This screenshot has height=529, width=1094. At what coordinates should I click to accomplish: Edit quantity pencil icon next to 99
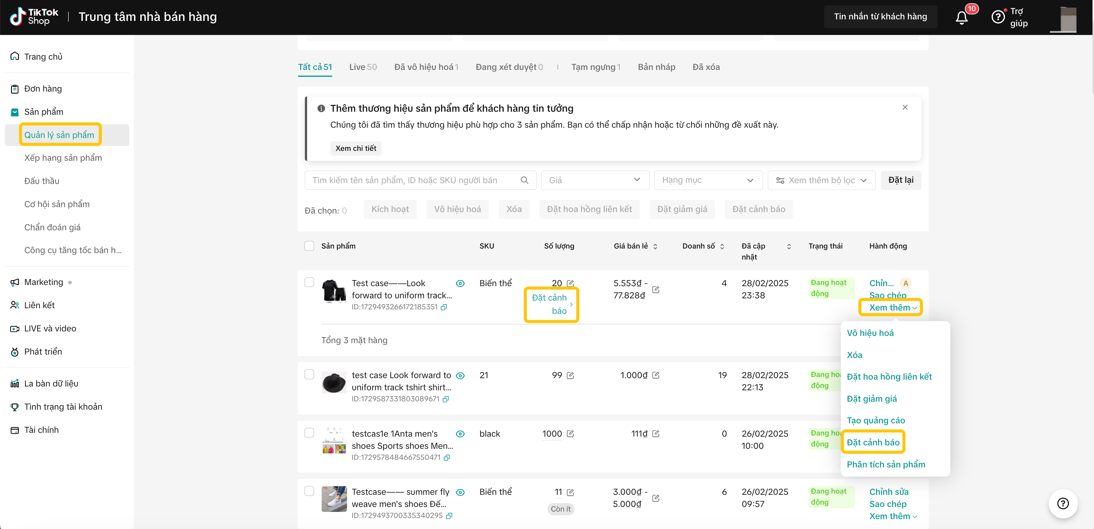570,375
